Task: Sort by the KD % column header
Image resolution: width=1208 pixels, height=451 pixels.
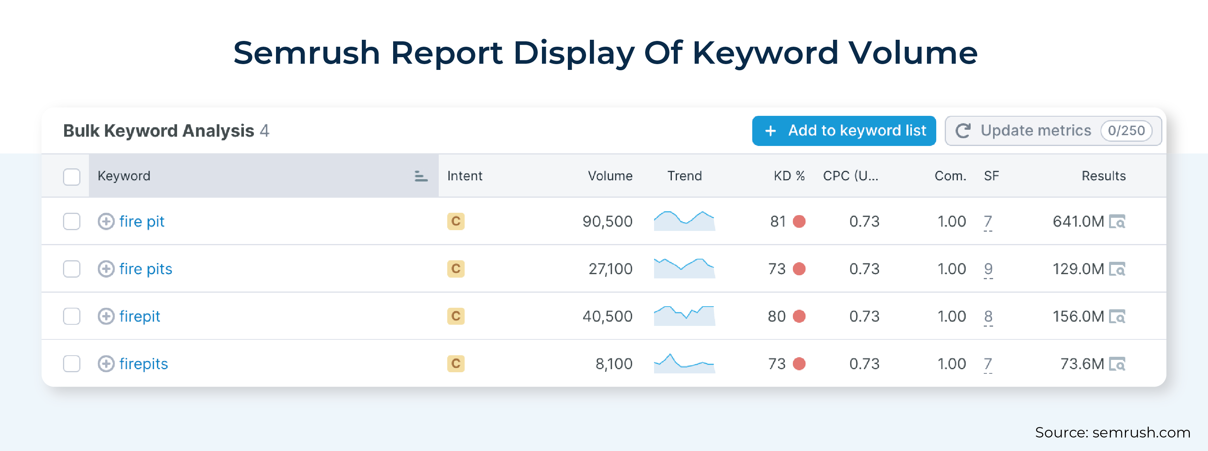Action: (x=789, y=176)
